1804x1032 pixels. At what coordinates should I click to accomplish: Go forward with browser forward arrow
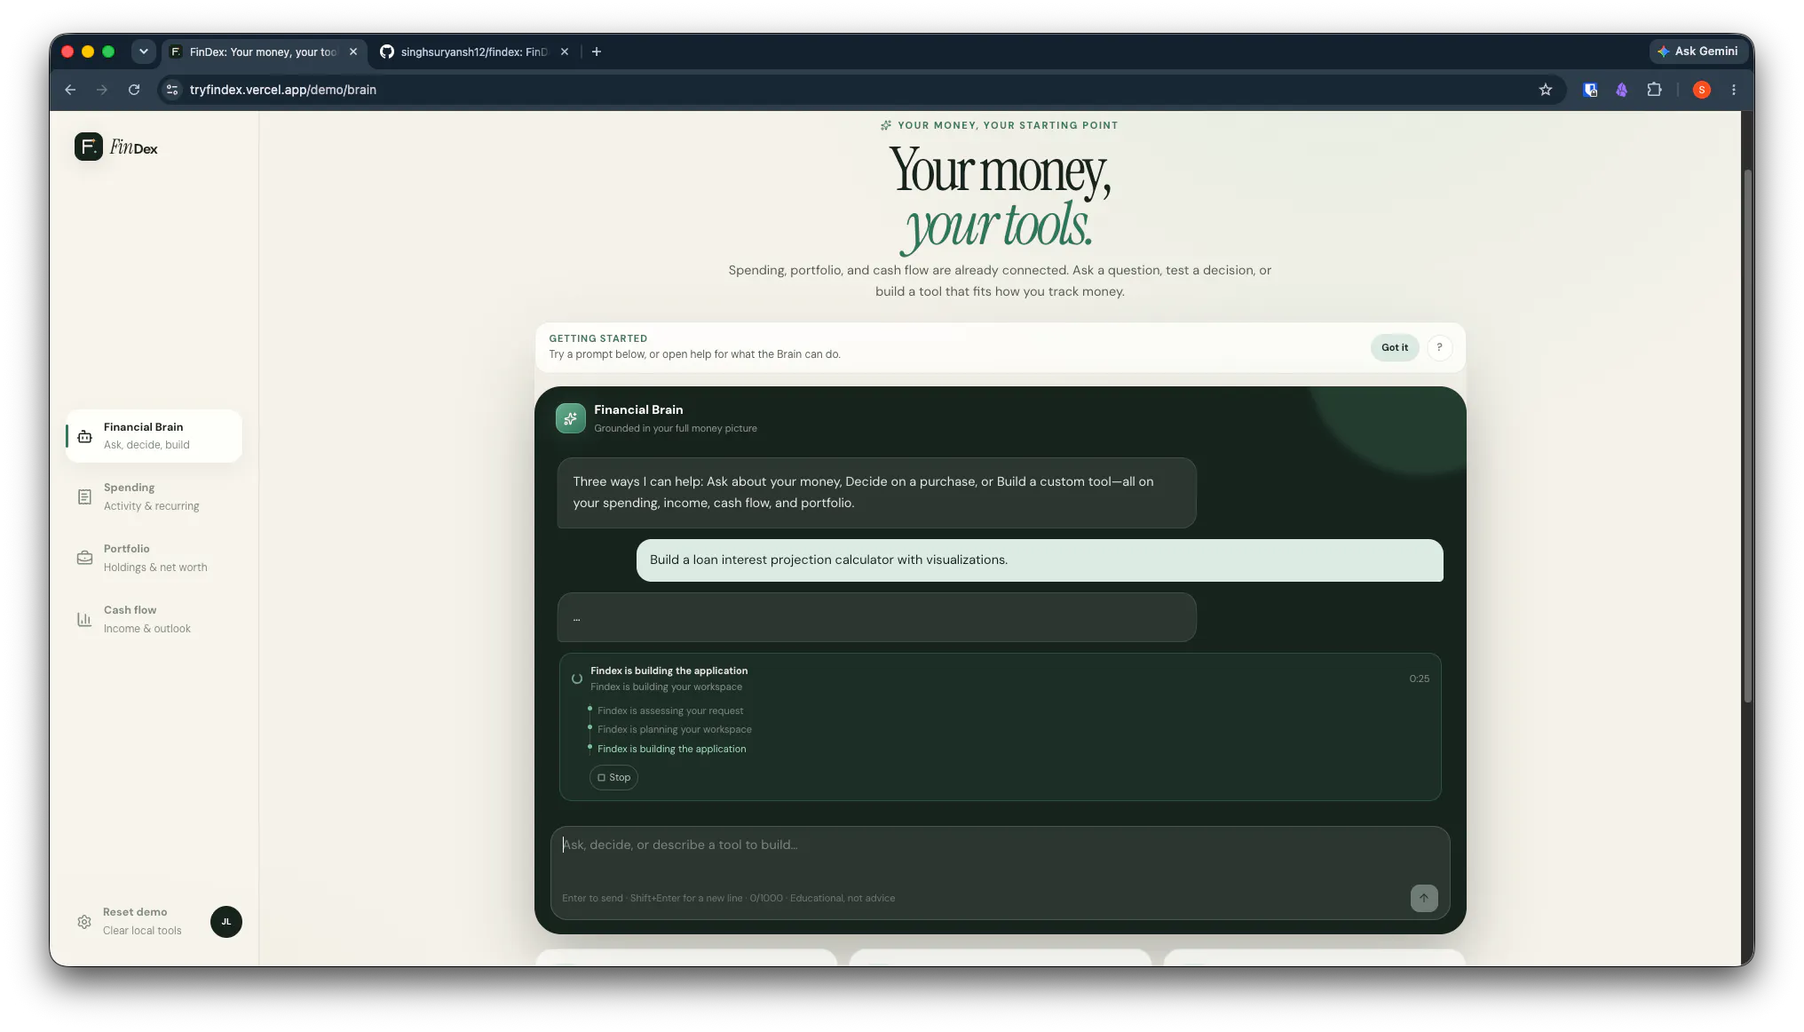coord(102,90)
